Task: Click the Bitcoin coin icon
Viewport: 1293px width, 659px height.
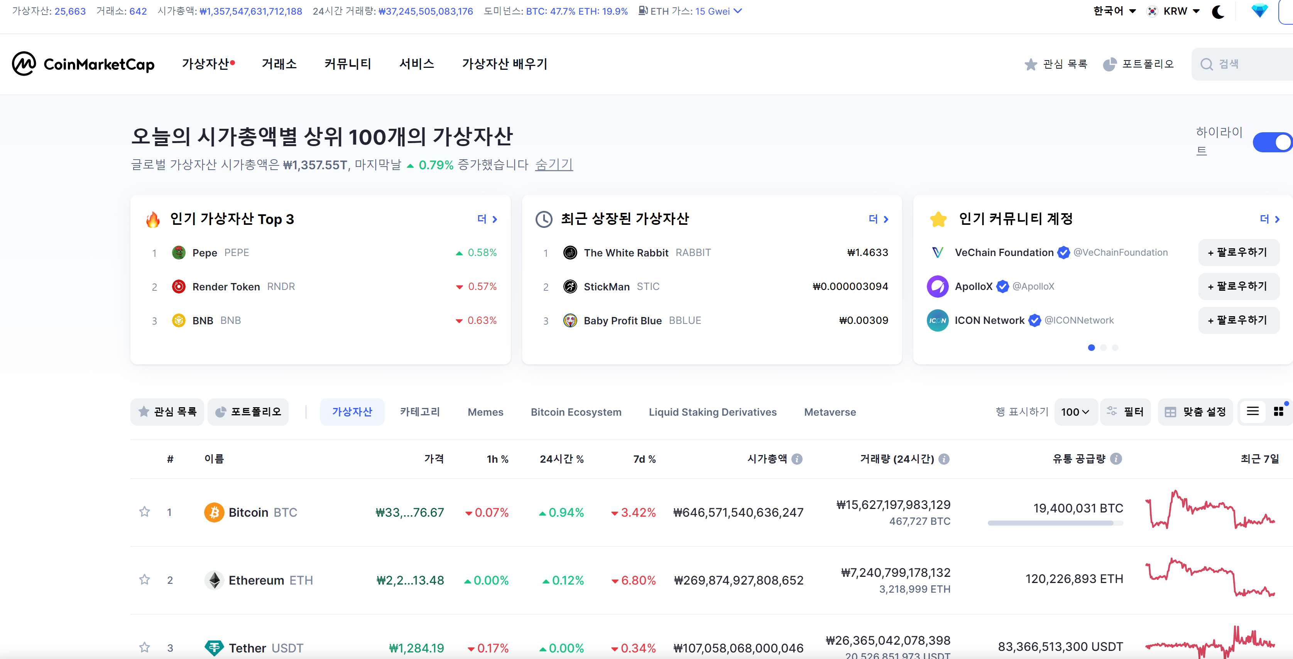Action: click(214, 512)
